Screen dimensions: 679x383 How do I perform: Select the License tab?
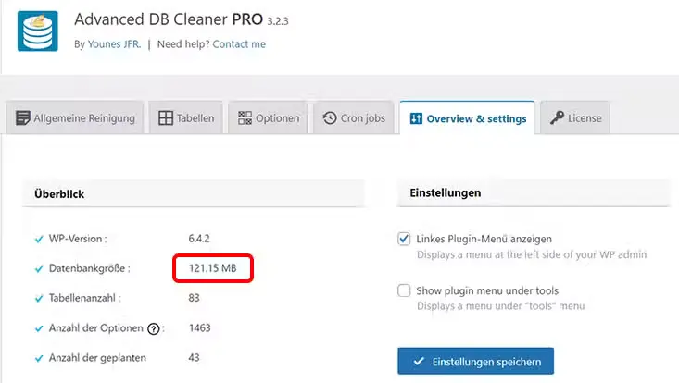pos(585,118)
